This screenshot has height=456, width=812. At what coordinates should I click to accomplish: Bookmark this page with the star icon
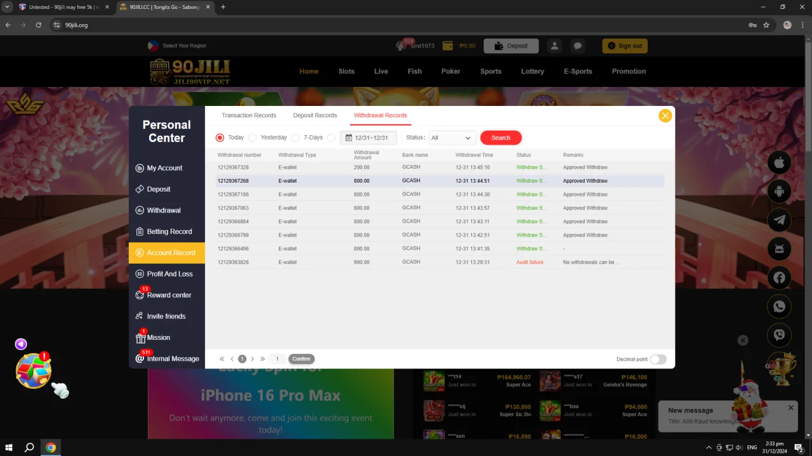pos(766,25)
